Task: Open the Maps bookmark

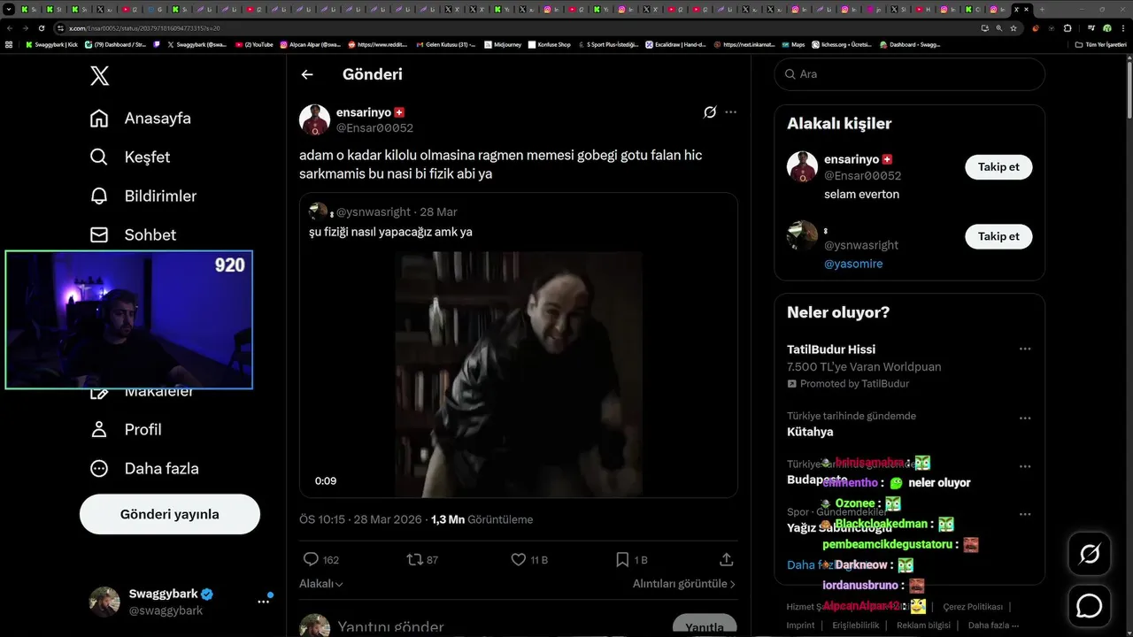Action: [793, 44]
